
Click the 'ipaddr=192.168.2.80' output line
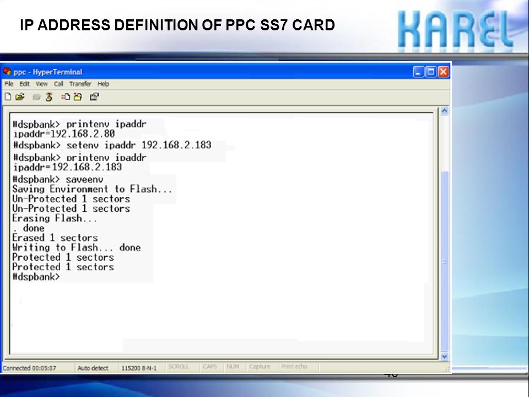click(x=64, y=133)
